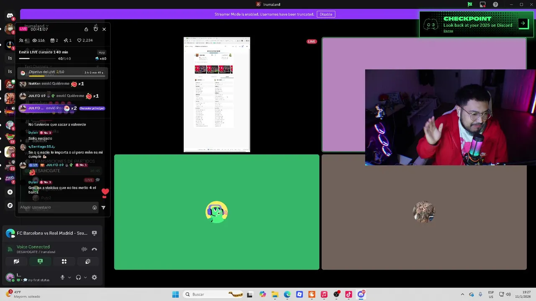This screenshot has height=301, width=536.
Task: Send the comment with the arrow icon
Action: [103, 207]
